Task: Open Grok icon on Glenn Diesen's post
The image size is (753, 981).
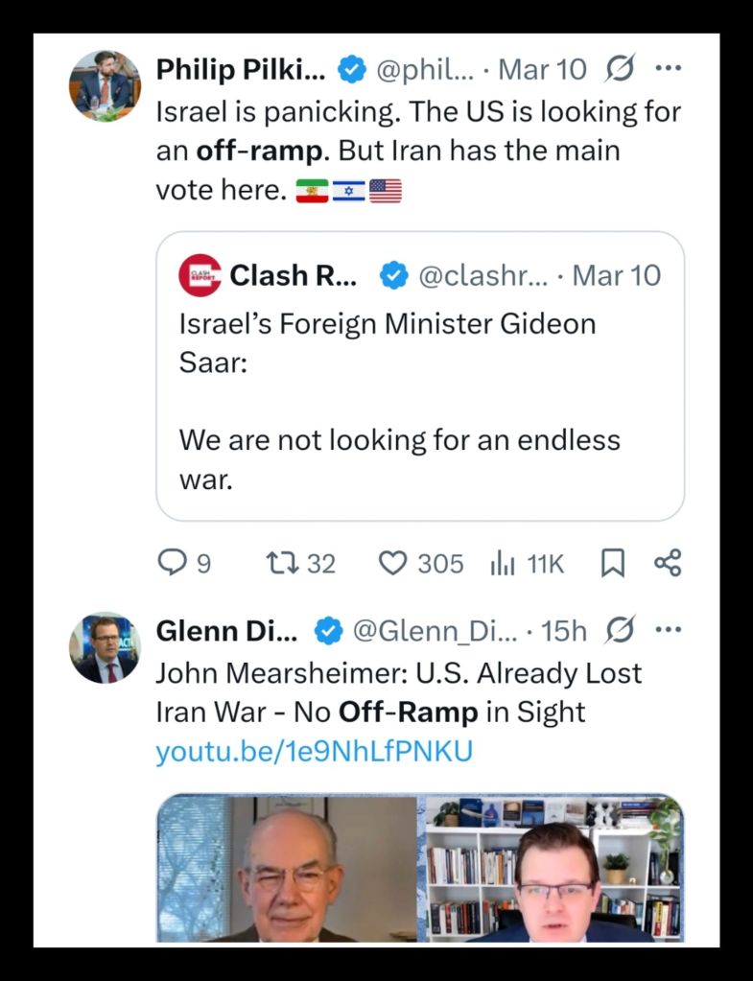Action: 621,630
